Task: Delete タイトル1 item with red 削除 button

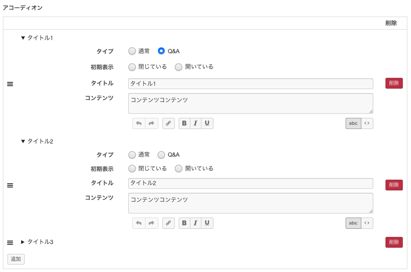Action: click(393, 83)
